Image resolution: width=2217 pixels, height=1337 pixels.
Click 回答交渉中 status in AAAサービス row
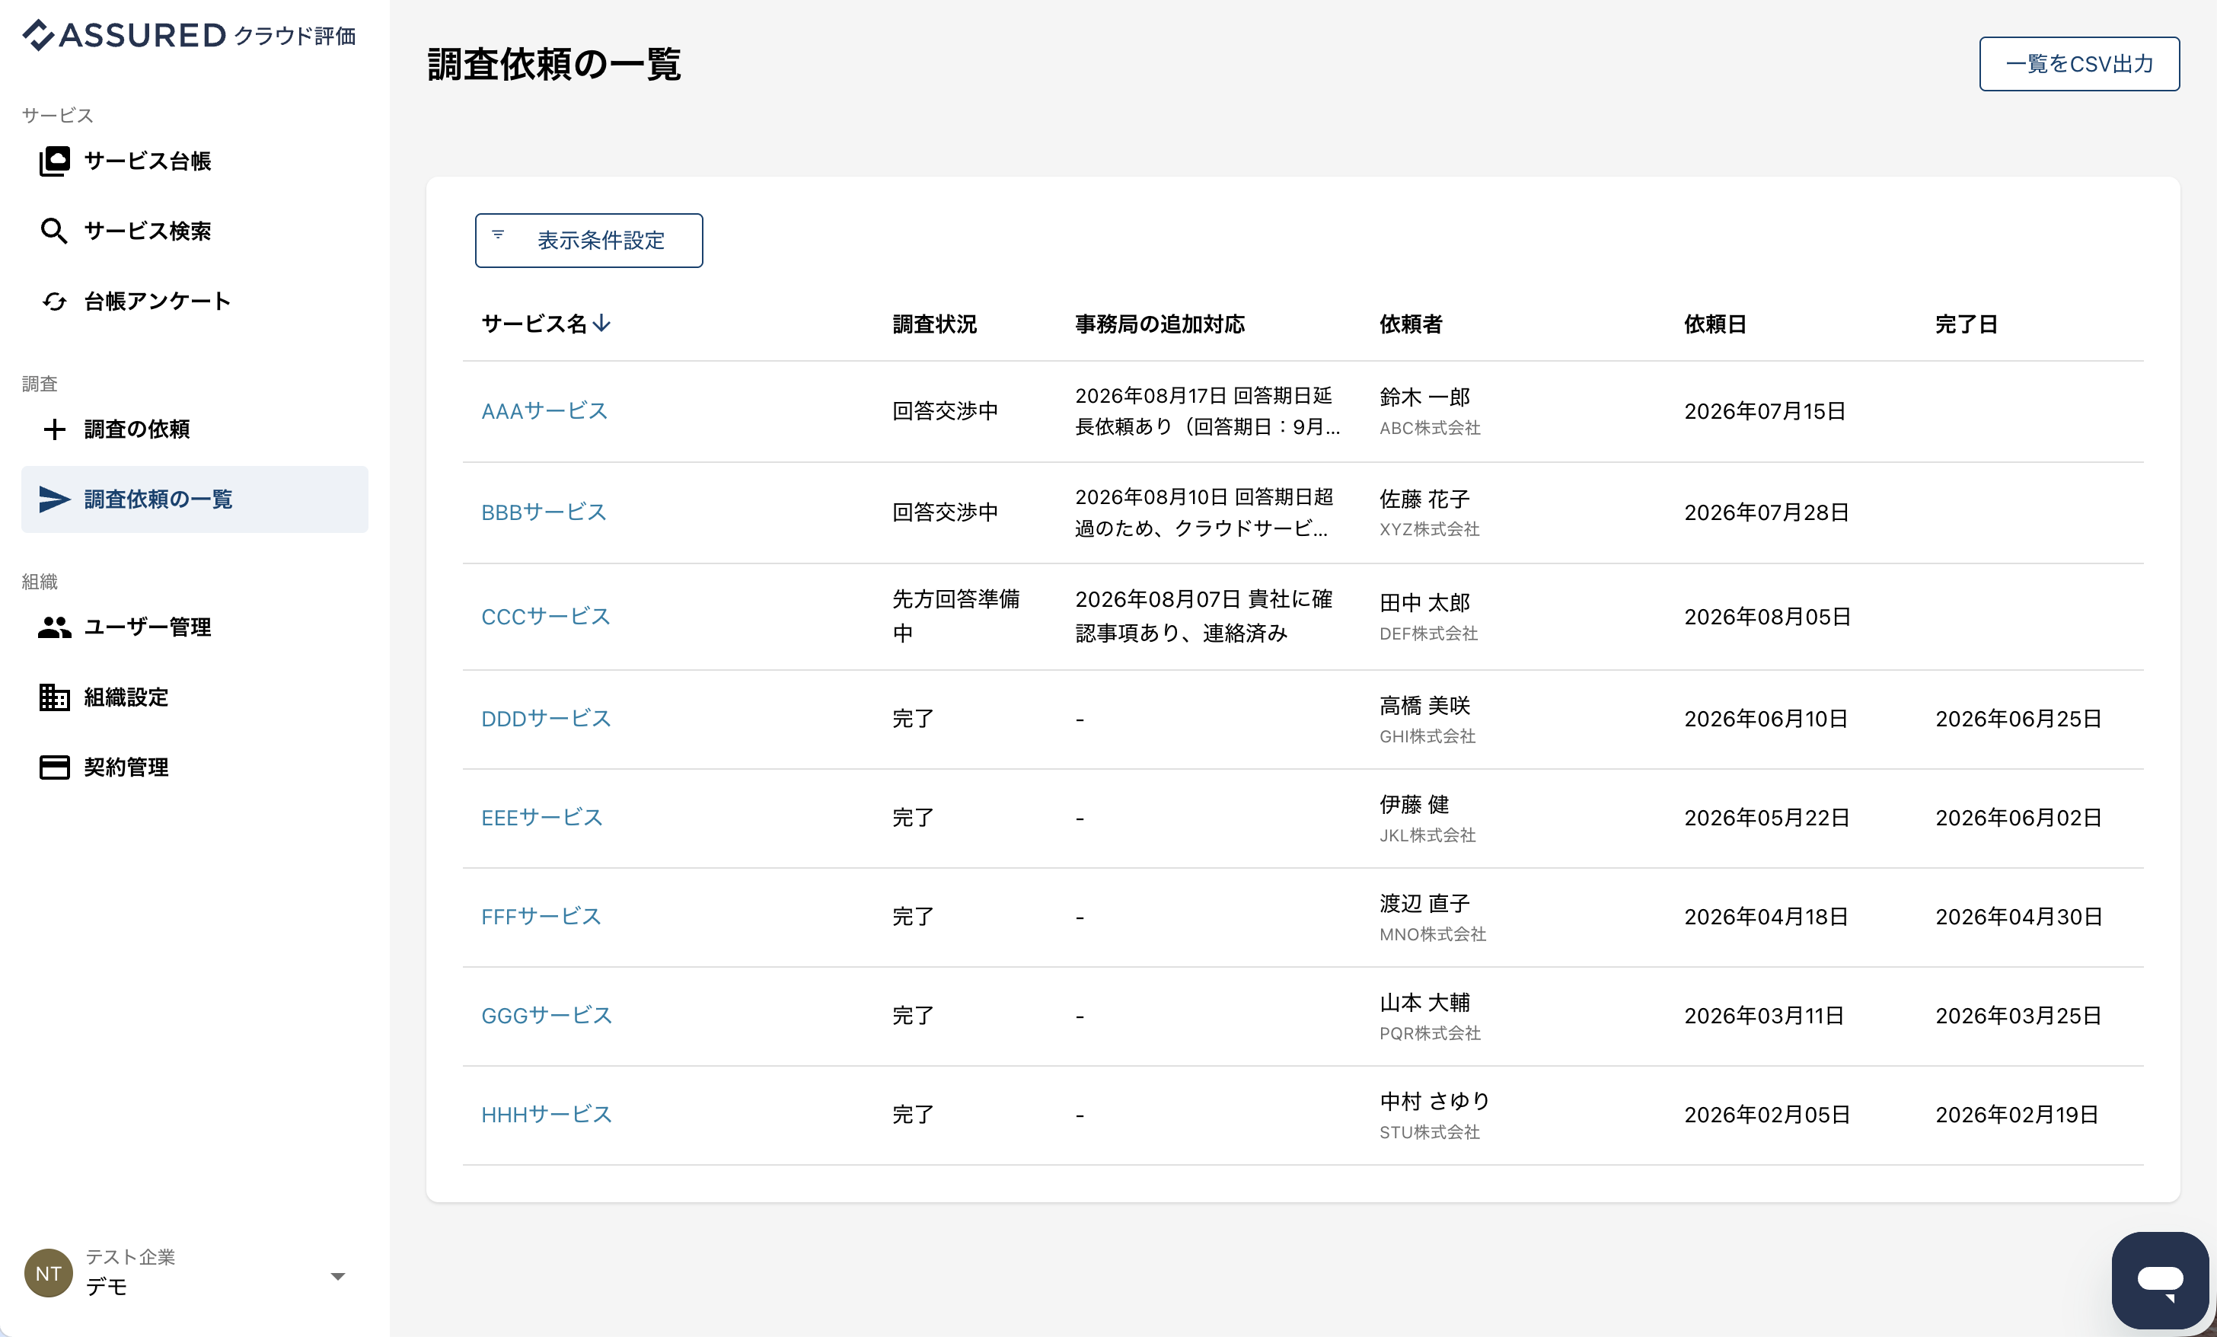pyautogui.click(x=945, y=411)
